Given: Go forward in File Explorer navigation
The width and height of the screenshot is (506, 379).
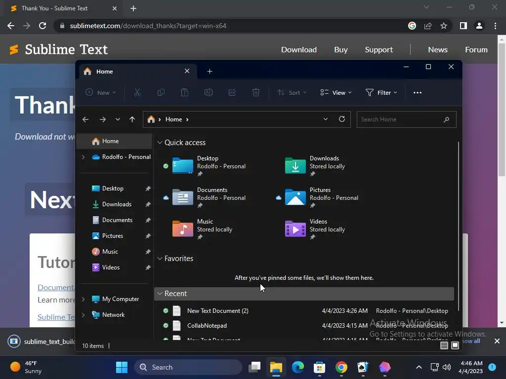Looking at the screenshot, I should pos(103,119).
